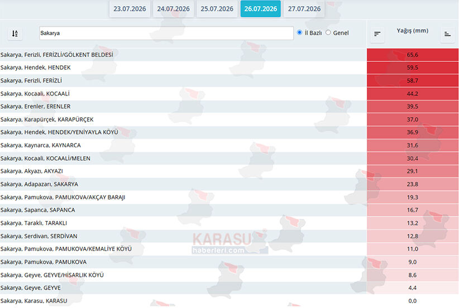The image size is (459, 308).
Task: Click the 59,5 rainfall value cell
Action: point(413,68)
